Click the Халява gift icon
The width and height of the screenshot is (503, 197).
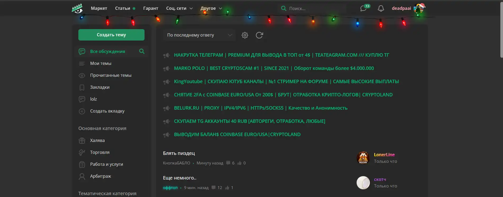coord(82,141)
